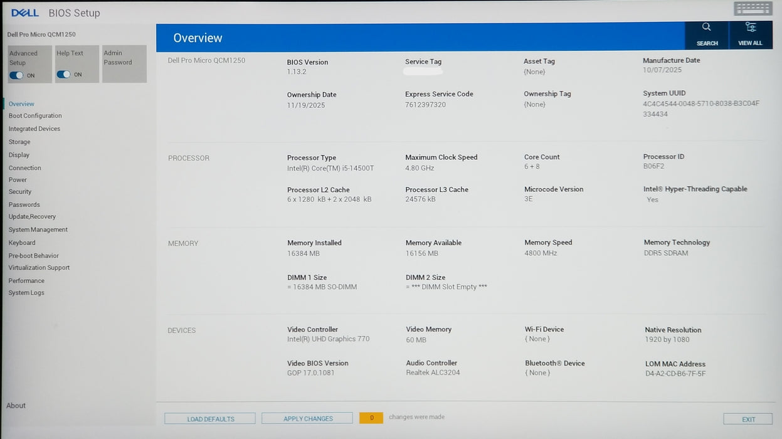Click the Overview header title
This screenshot has width=782, height=439.
click(198, 38)
